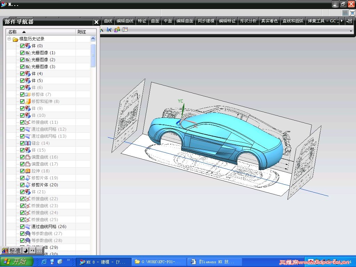Screen dimensions: 356x267
Task: Close the 部件导航器 panel
Action: point(96,22)
